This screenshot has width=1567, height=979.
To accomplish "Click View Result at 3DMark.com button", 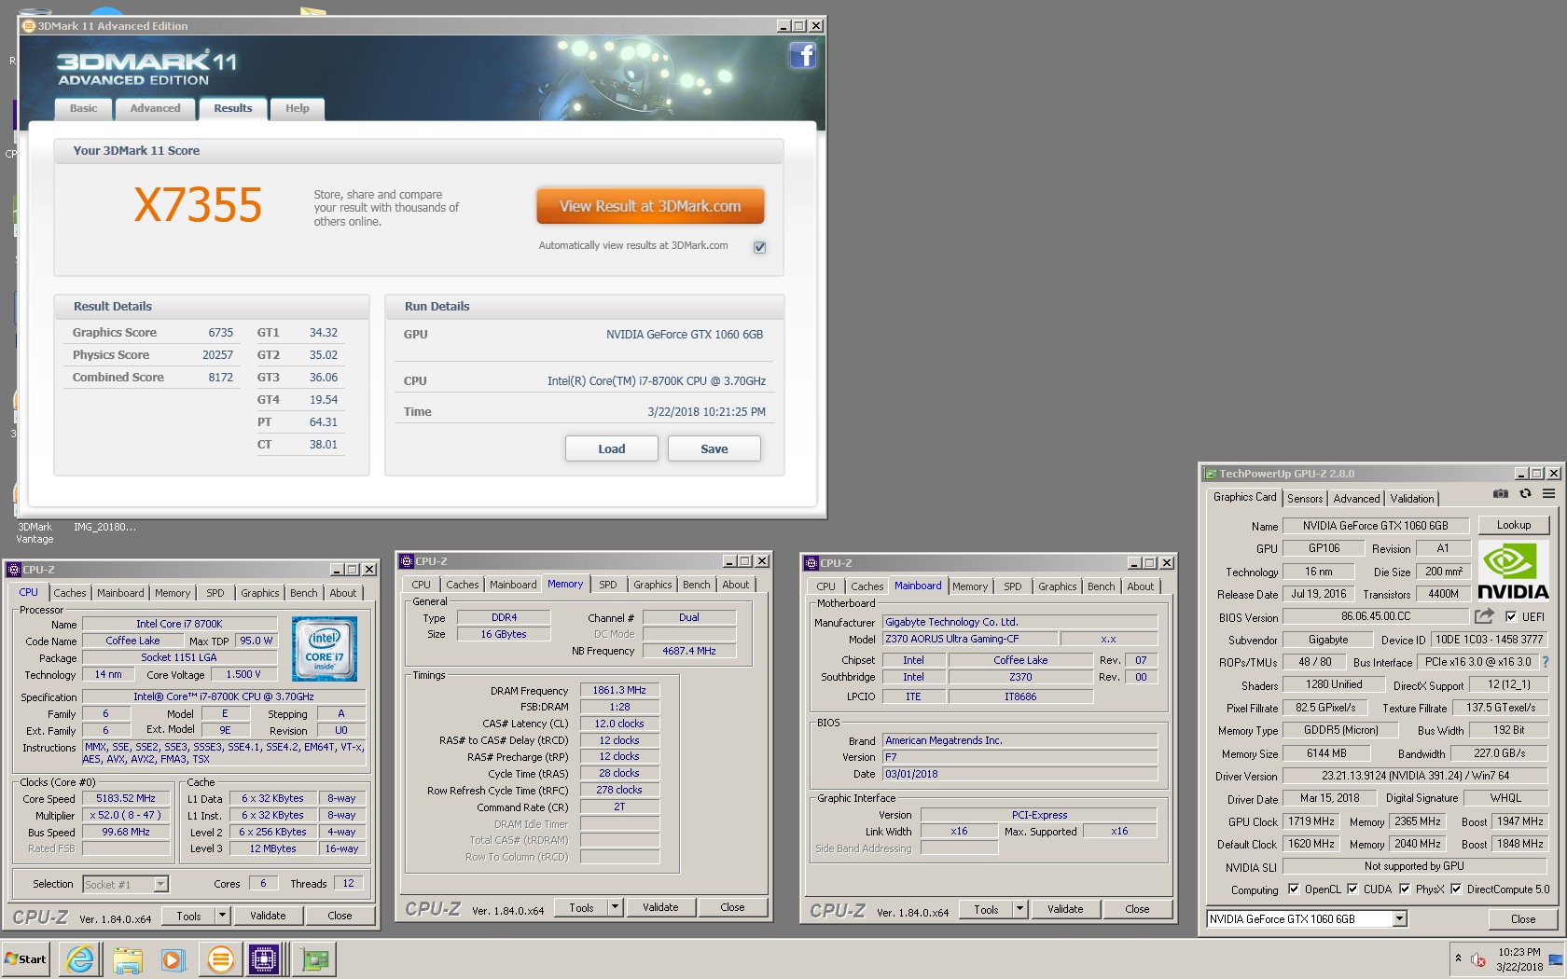I will (650, 206).
